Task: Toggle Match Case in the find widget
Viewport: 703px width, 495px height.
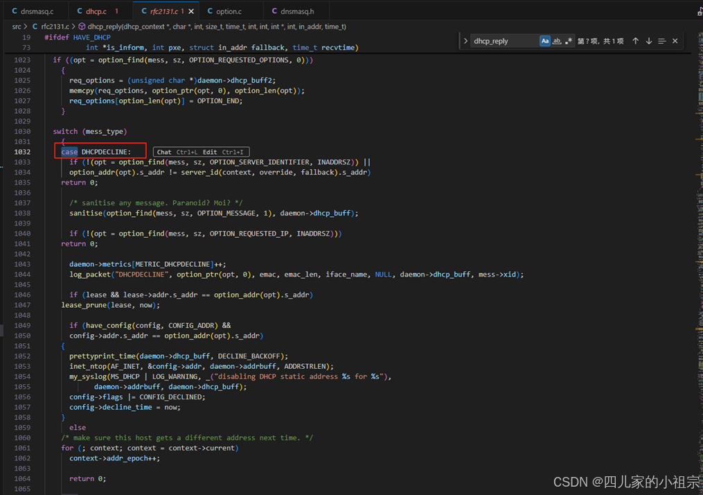Action: click(544, 41)
